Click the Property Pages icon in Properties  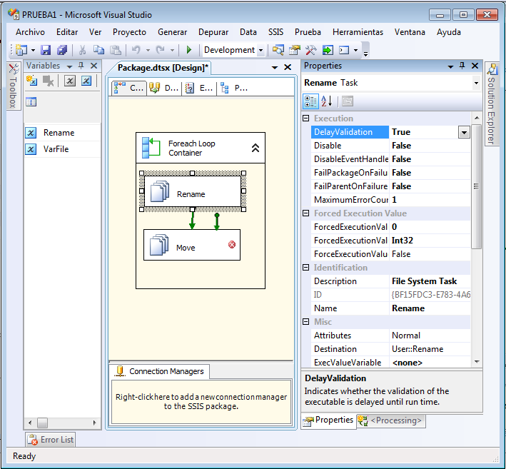point(348,101)
